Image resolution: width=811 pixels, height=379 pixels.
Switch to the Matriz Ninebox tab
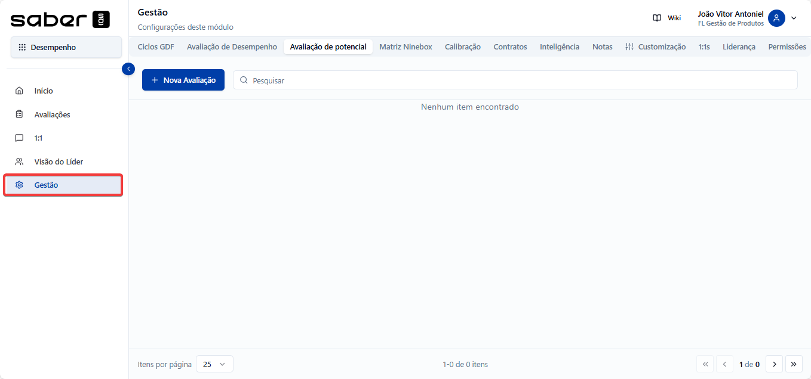pyautogui.click(x=405, y=47)
